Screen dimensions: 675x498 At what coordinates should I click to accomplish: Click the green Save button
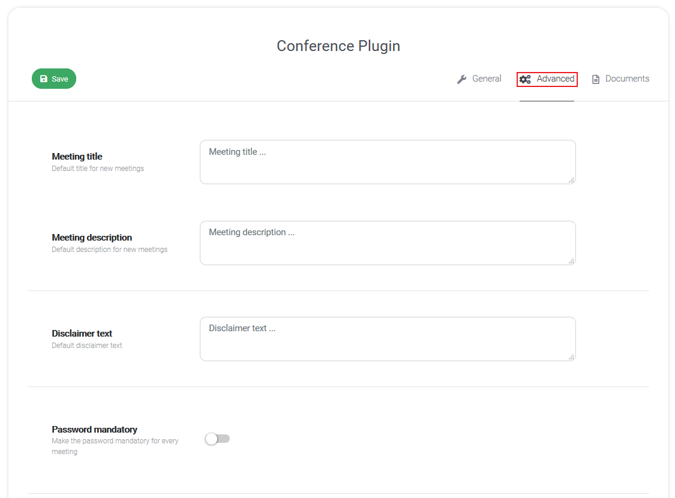[x=54, y=79]
